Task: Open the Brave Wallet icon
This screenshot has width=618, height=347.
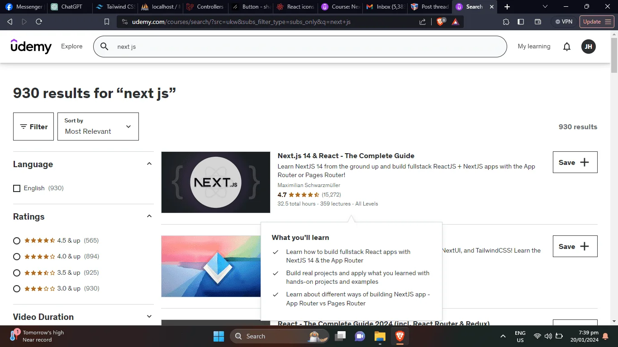Action: (538, 22)
